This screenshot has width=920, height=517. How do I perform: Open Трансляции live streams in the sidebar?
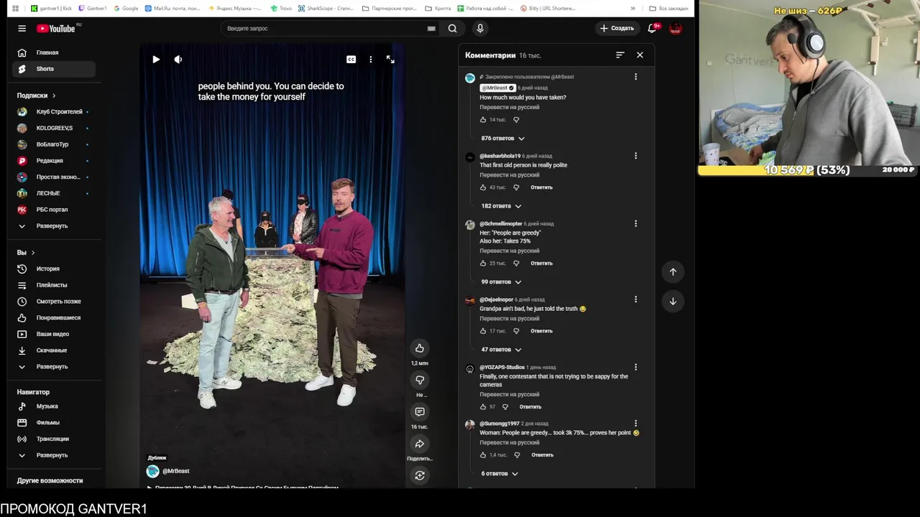coord(55,439)
